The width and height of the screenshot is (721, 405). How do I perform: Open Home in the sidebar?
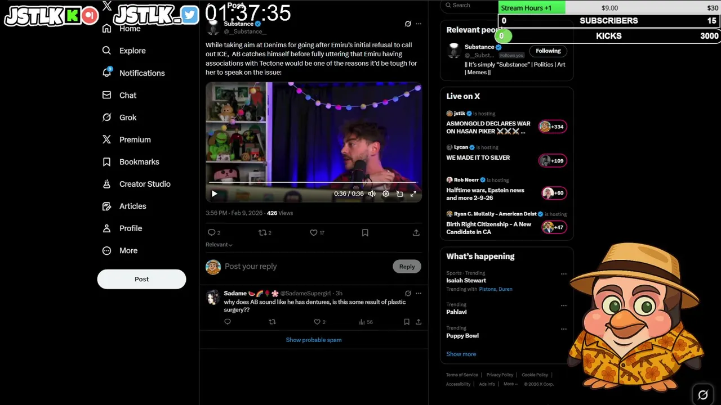(x=121, y=28)
